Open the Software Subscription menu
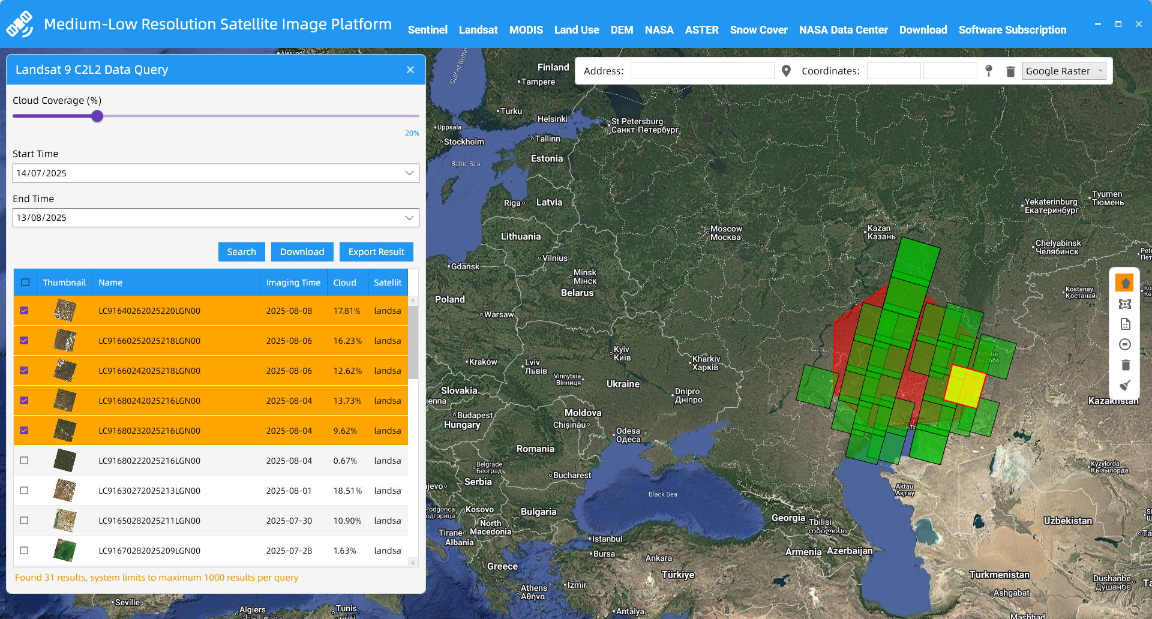Screen dimensions: 1152x619 [1013, 30]
